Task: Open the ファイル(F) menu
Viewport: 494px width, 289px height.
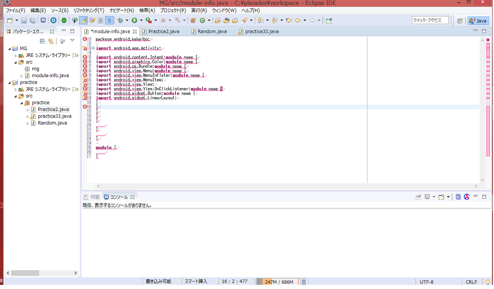Action: pyautogui.click(x=15, y=10)
